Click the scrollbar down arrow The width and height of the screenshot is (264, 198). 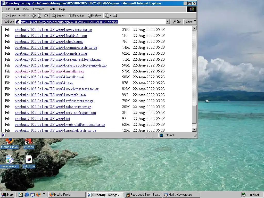(194, 130)
